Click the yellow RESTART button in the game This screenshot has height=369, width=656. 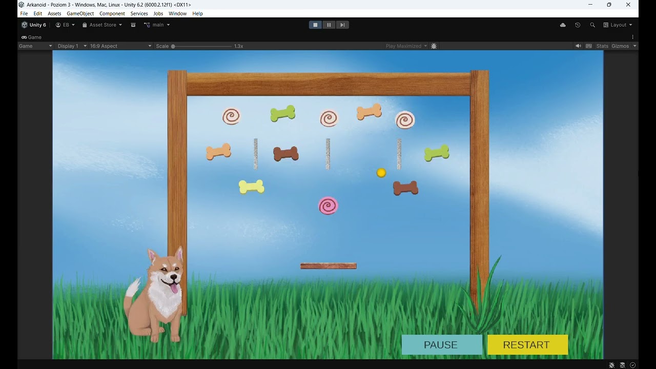[x=527, y=345]
